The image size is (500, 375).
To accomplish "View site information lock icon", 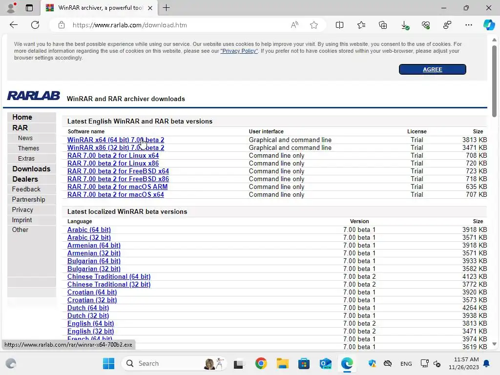I will pos(62,25).
